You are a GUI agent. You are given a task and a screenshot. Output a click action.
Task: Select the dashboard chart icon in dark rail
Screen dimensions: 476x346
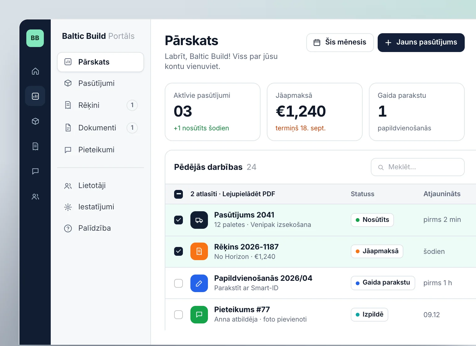(35, 96)
